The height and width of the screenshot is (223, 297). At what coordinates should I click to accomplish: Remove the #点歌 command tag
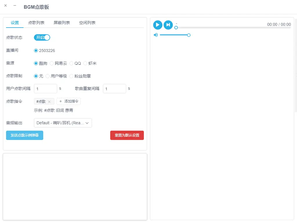(x=49, y=102)
